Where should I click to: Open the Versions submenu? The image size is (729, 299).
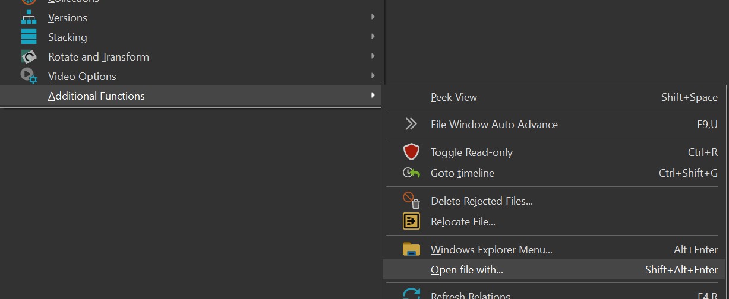click(192, 17)
